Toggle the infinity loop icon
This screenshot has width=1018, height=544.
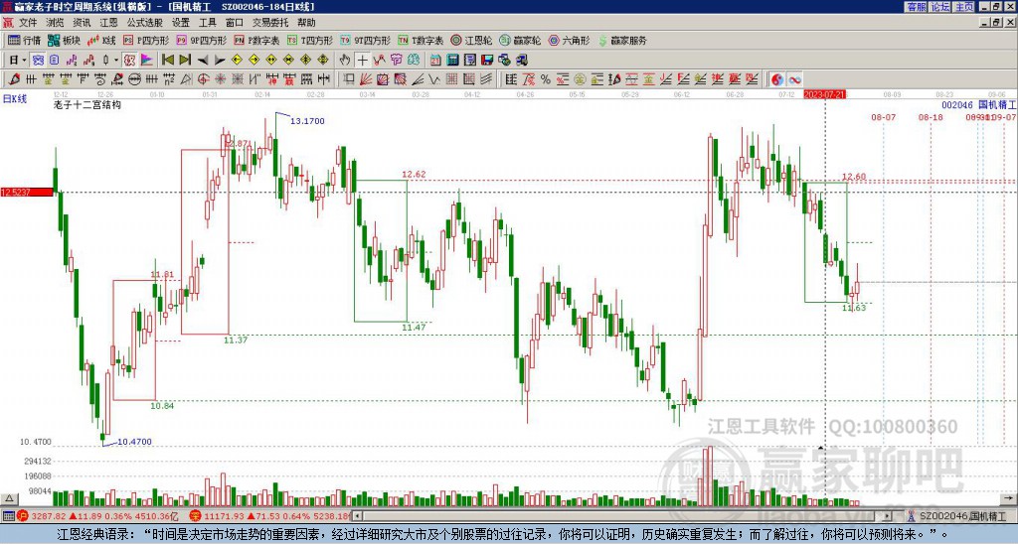(x=794, y=79)
